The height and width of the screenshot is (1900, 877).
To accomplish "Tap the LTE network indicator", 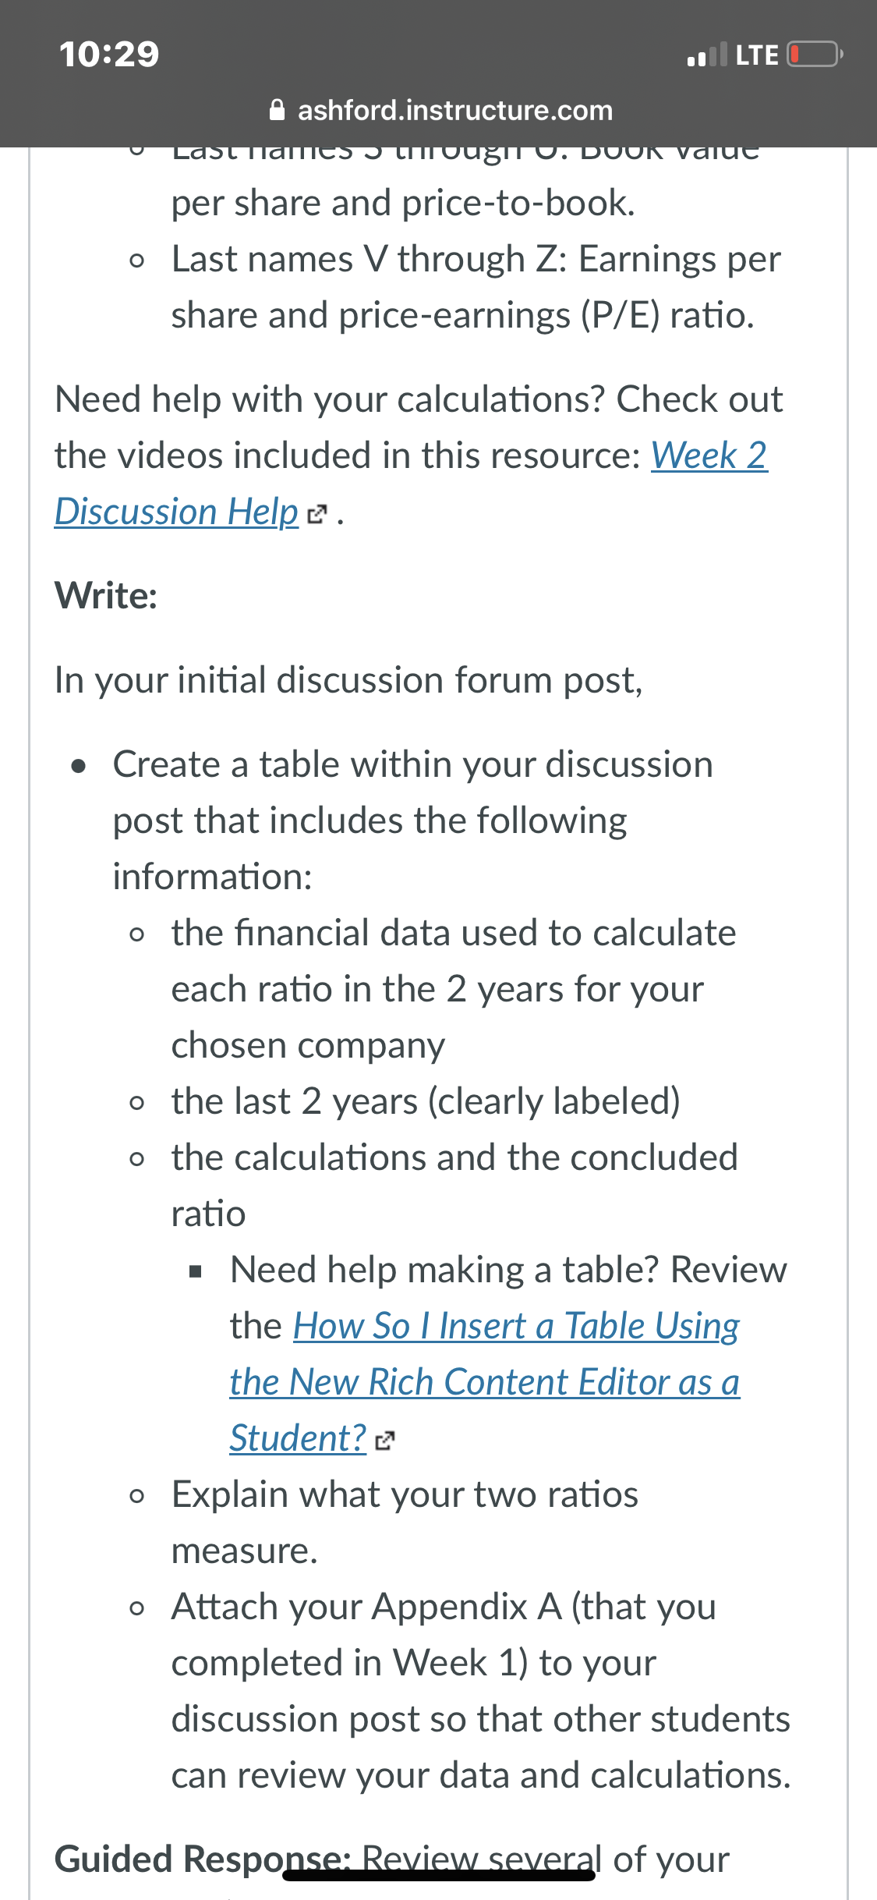I will [757, 55].
